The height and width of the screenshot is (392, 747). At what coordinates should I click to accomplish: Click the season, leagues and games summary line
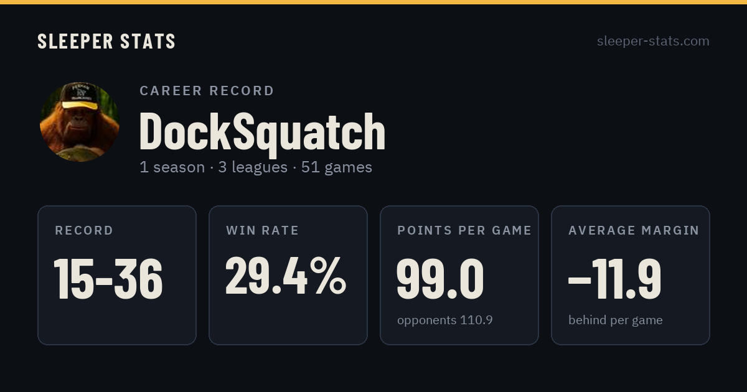click(x=256, y=167)
